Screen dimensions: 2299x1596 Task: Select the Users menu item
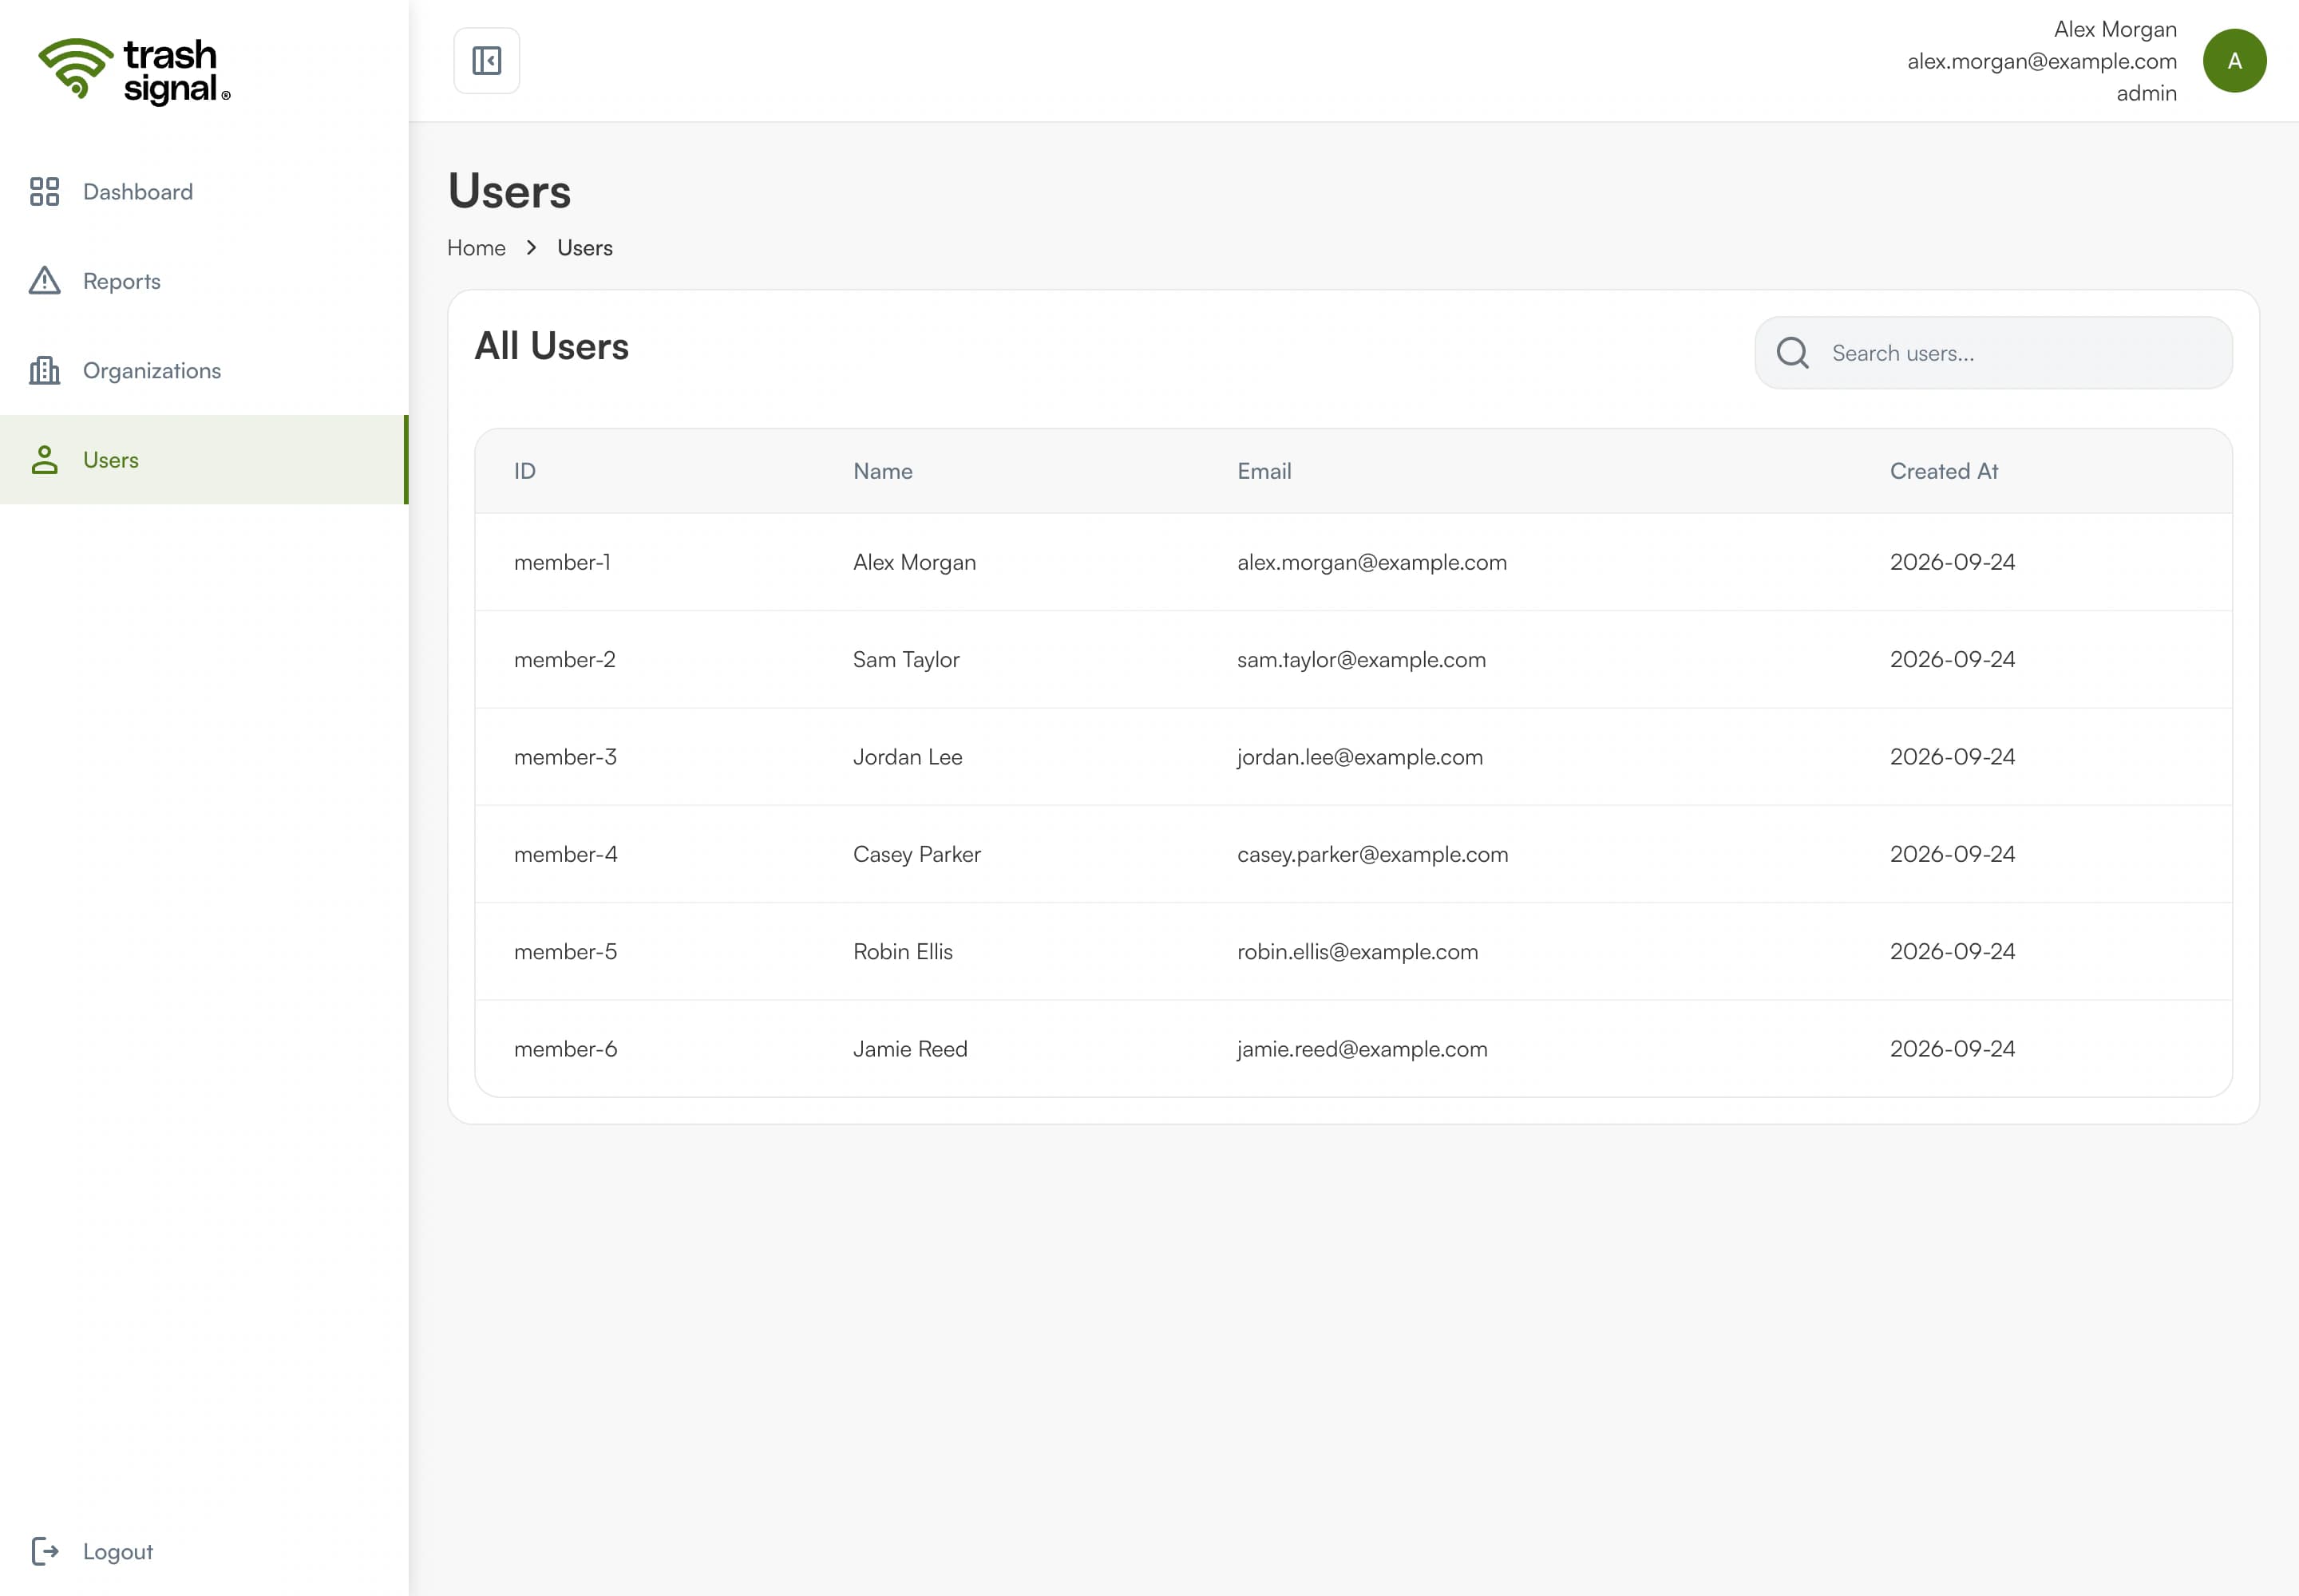(204, 460)
